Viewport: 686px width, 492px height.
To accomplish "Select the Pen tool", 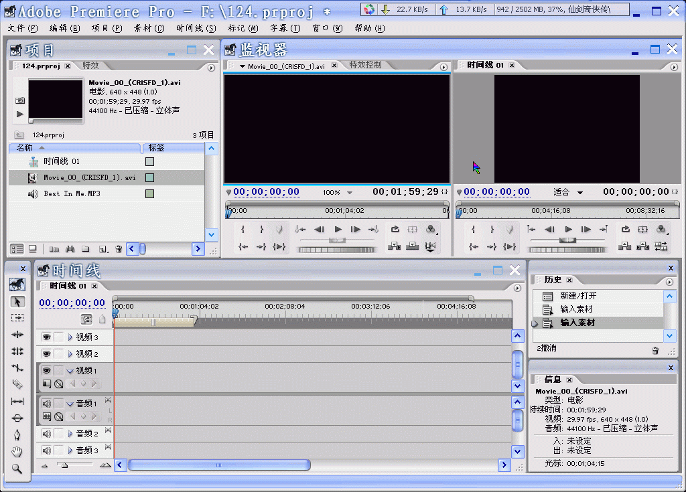I will (x=17, y=434).
